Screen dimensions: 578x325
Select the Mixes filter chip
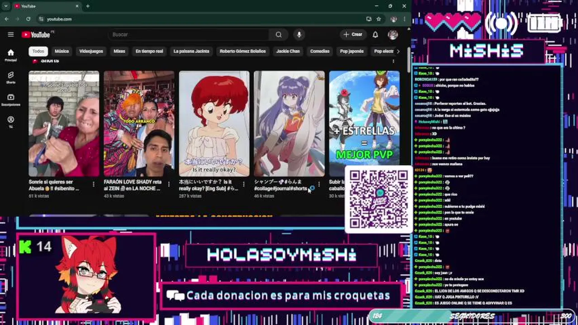[119, 51]
